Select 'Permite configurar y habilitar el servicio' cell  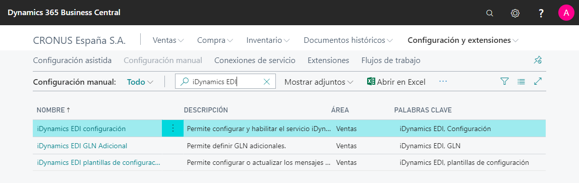tap(259, 129)
